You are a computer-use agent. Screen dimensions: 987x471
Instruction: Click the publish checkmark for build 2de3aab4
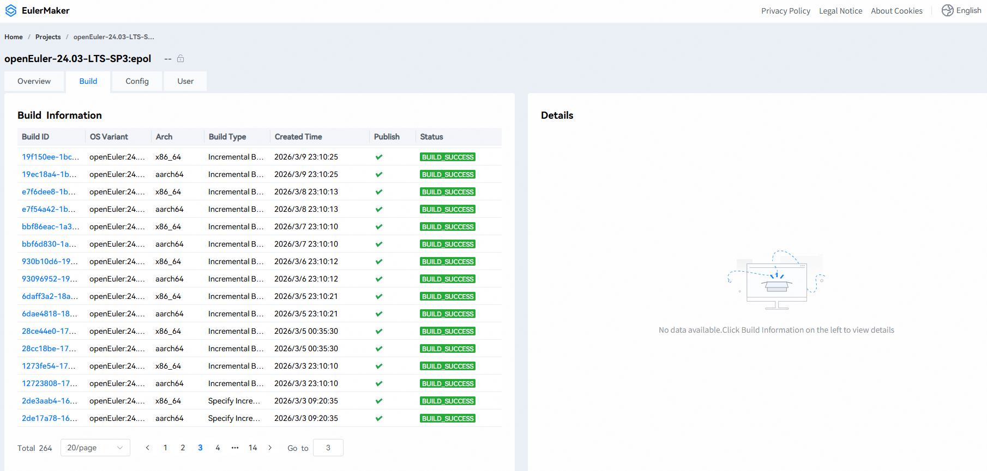click(x=379, y=401)
